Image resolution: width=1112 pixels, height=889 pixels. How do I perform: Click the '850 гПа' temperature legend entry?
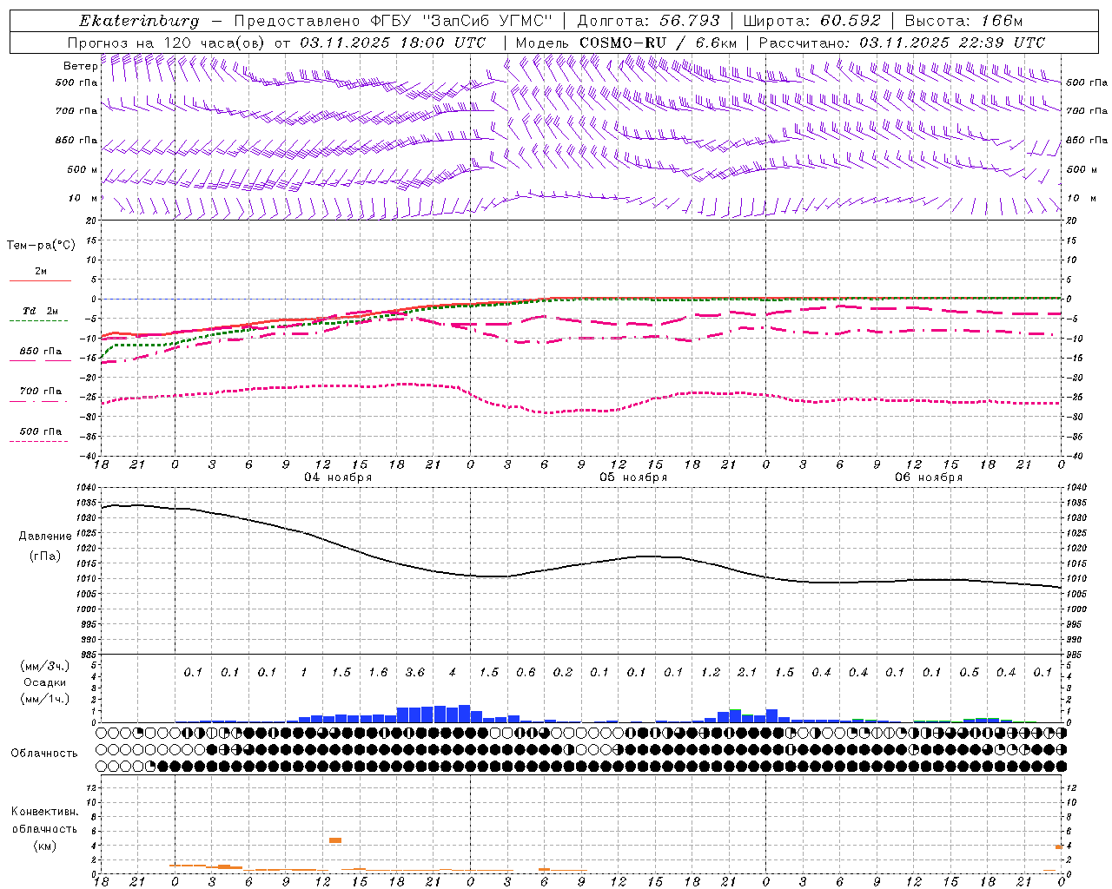[41, 351]
